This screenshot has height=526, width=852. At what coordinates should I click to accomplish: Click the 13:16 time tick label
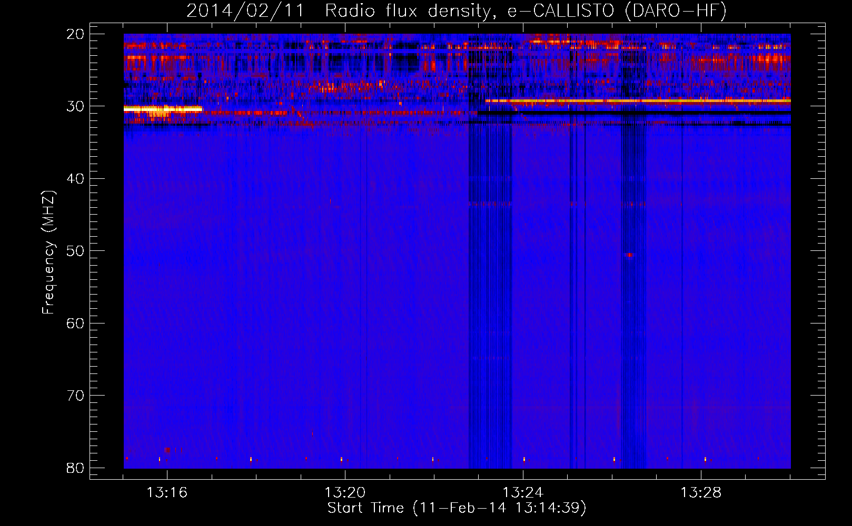pos(167,493)
